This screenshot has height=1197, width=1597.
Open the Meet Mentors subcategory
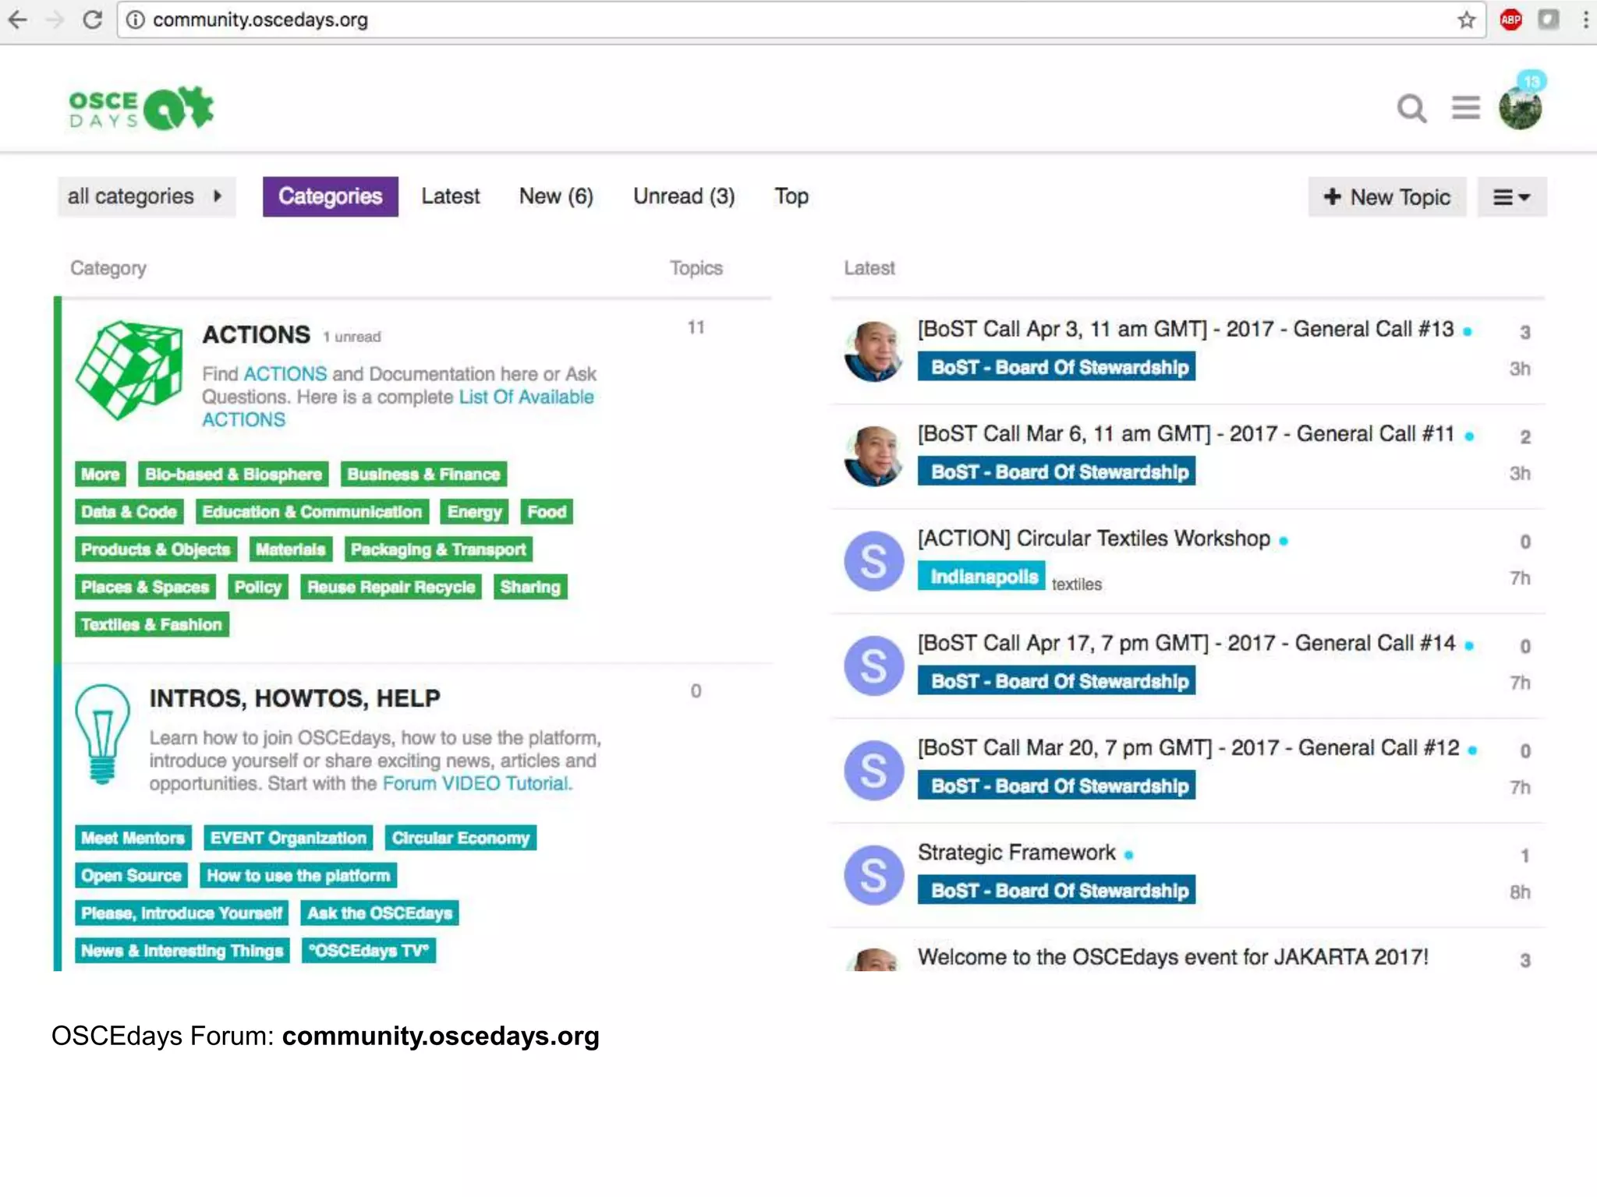point(133,838)
